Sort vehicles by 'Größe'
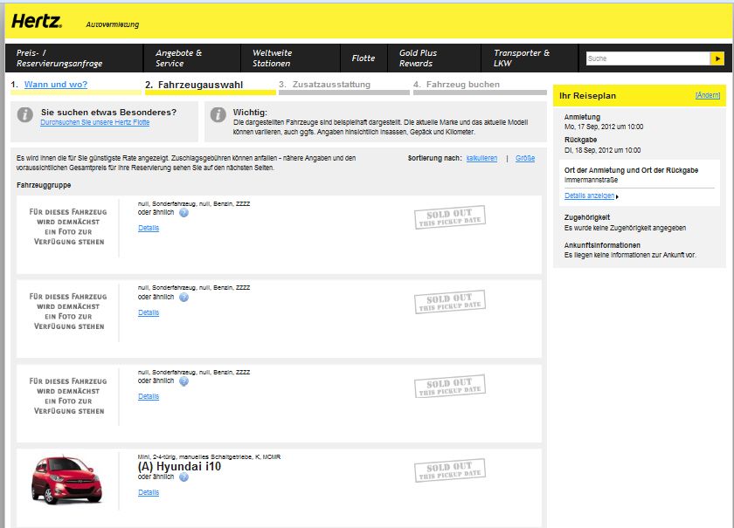 (525, 158)
